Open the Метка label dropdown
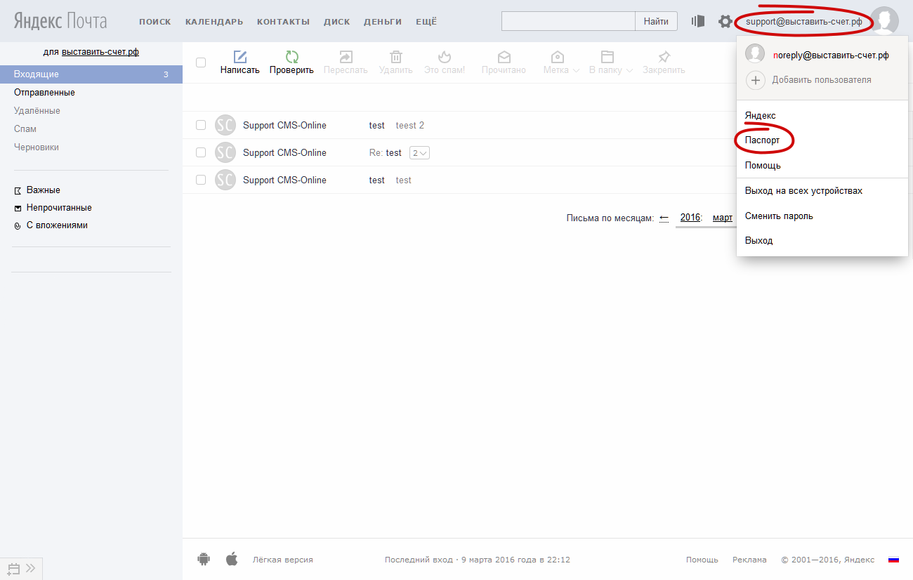This screenshot has height=580, width=913. coord(561,62)
